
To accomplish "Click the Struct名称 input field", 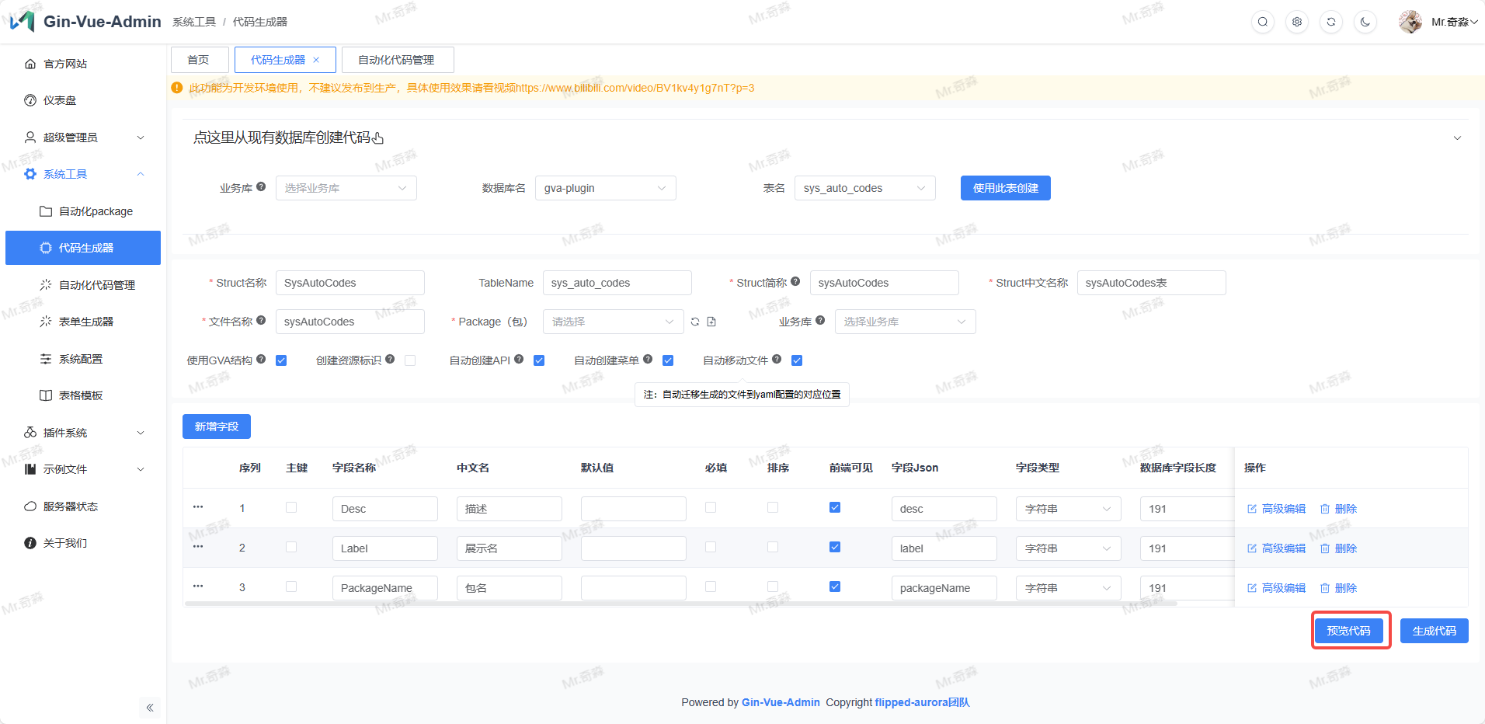I will (x=350, y=283).
